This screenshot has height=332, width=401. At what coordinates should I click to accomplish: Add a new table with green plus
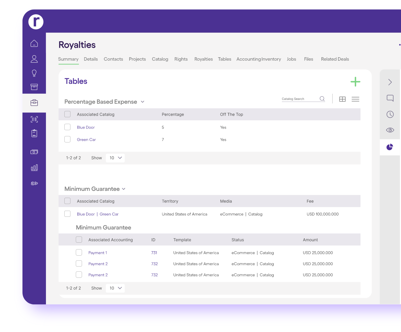click(355, 82)
